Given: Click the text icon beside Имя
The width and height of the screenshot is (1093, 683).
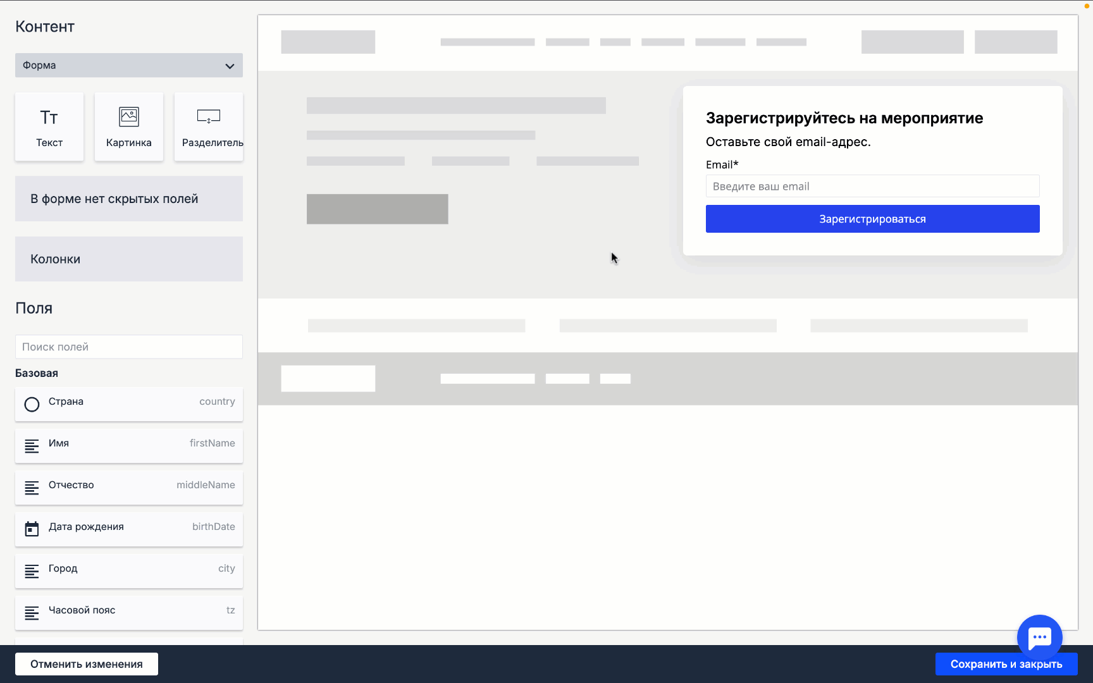Looking at the screenshot, I should [x=32, y=446].
